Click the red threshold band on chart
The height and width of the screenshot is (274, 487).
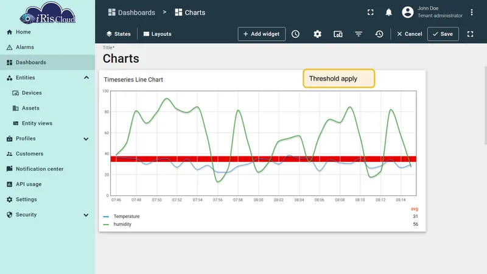pyautogui.click(x=264, y=159)
